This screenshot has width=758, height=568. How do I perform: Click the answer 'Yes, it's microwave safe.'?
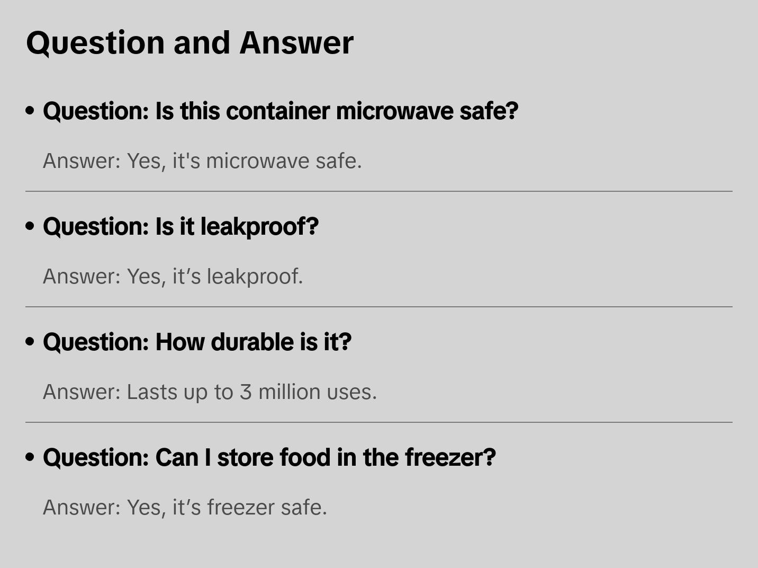pyautogui.click(x=202, y=161)
